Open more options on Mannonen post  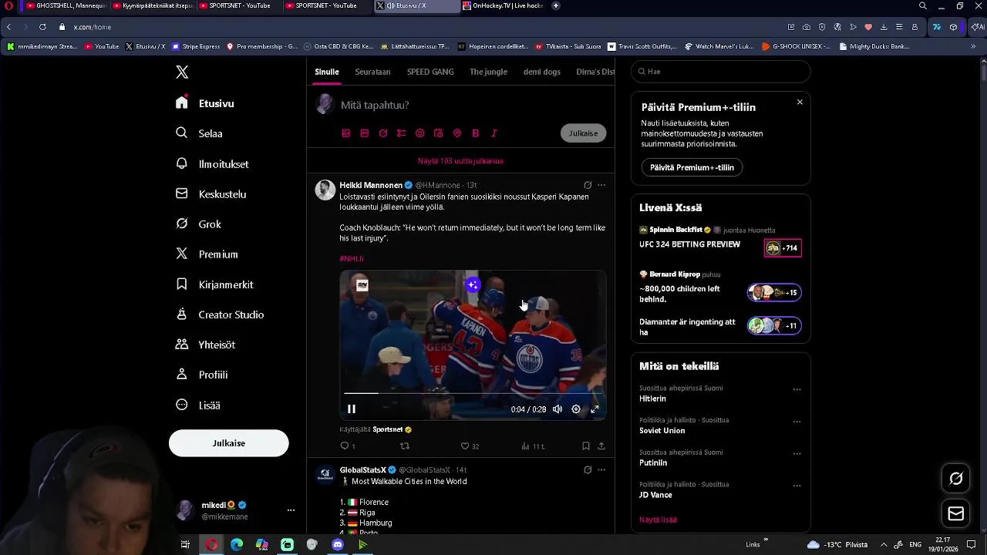point(601,185)
